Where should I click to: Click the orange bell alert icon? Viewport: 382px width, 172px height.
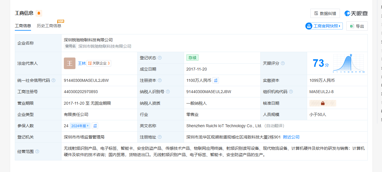pyautogui.click(x=39, y=13)
